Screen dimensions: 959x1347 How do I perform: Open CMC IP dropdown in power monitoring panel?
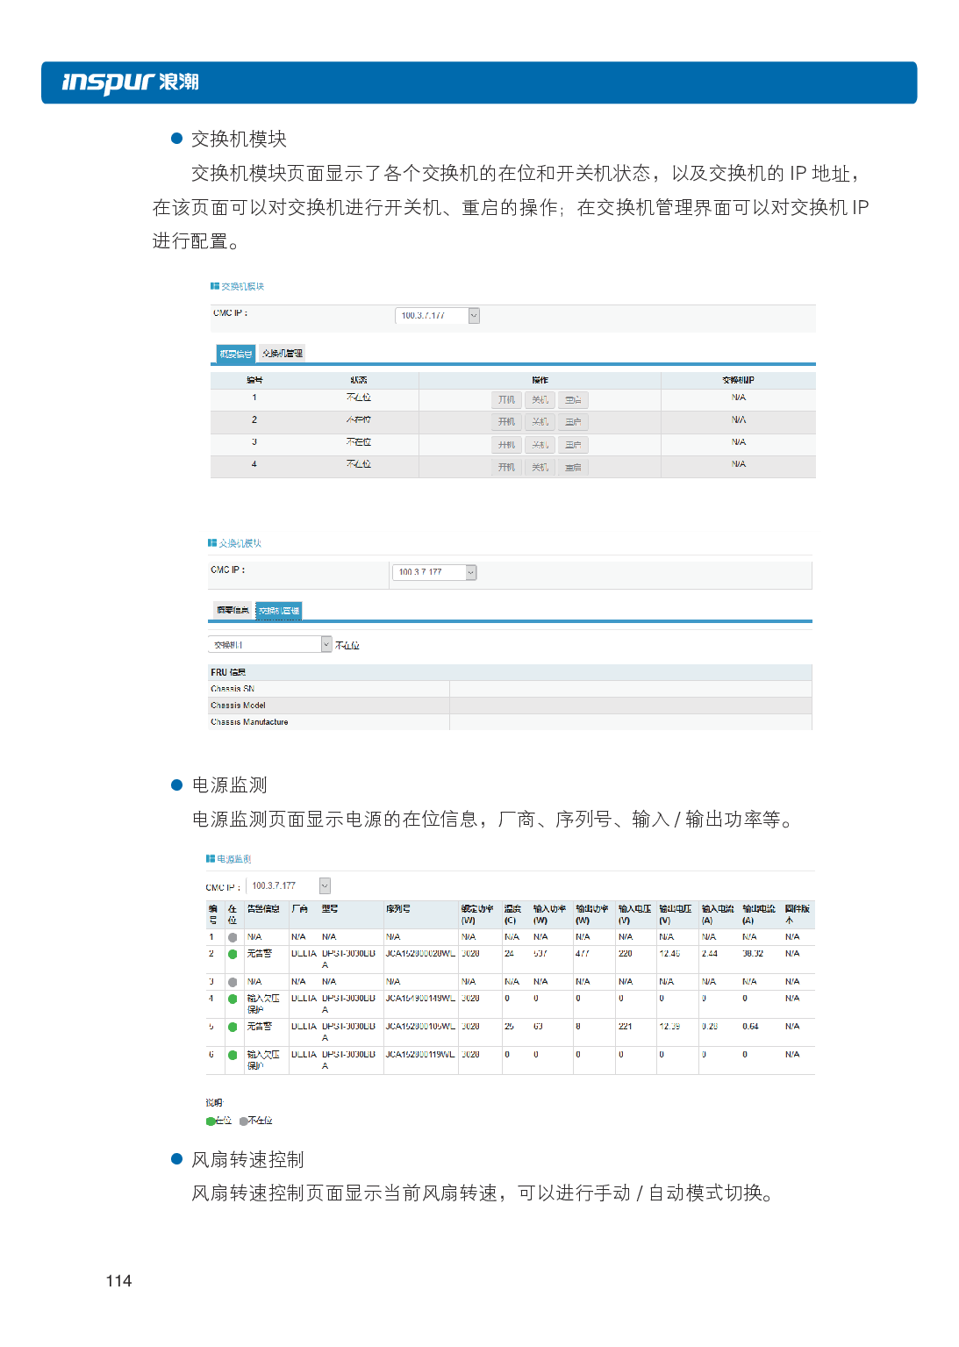[x=325, y=886]
